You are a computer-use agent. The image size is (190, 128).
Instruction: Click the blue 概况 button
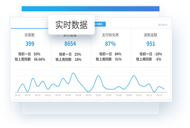(100, 24)
